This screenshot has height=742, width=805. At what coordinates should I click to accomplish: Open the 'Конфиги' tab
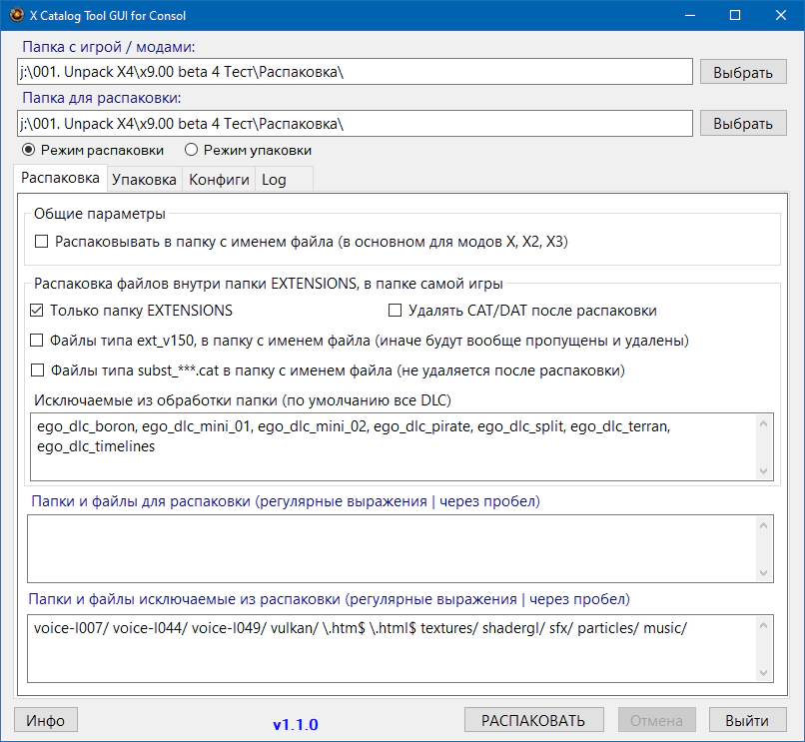click(219, 180)
